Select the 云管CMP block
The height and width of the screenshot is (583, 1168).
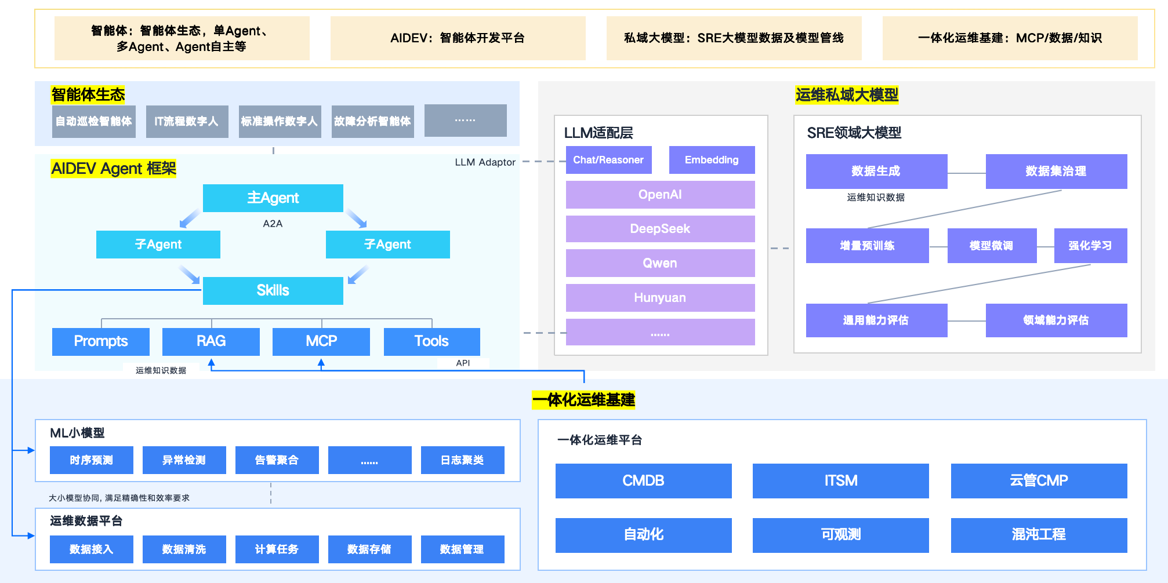1039,481
